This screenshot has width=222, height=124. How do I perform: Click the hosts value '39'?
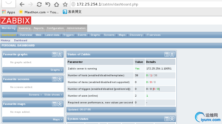coord(136,75)
